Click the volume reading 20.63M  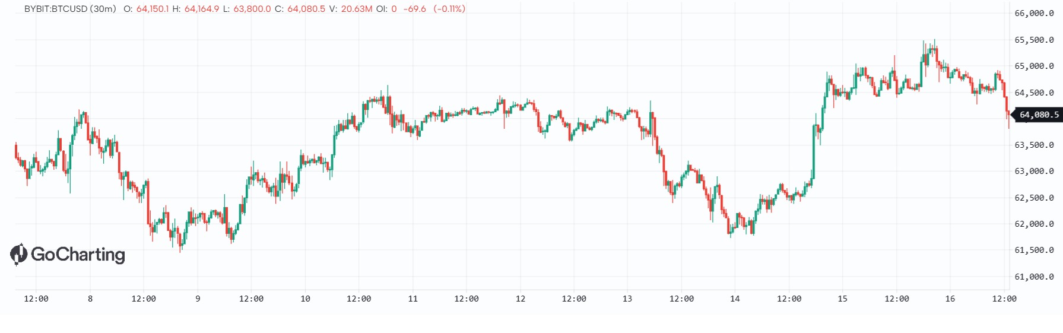click(357, 9)
